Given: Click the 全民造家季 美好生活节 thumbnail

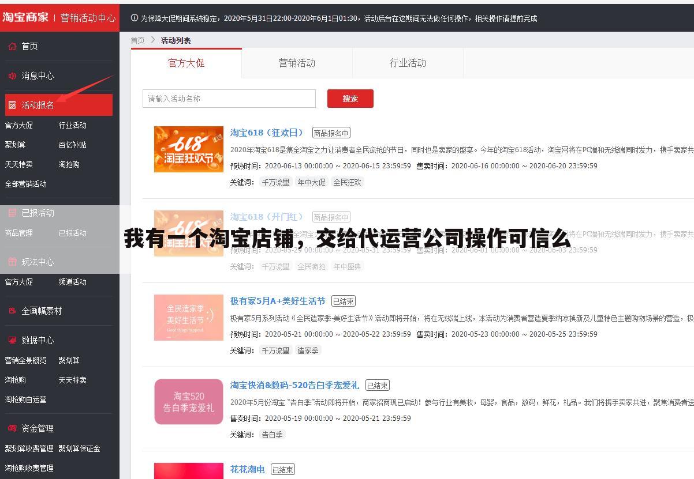Looking at the screenshot, I should (x=189, y=318).
